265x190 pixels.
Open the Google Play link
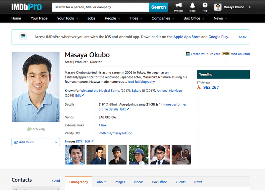(x=219, y=37)
